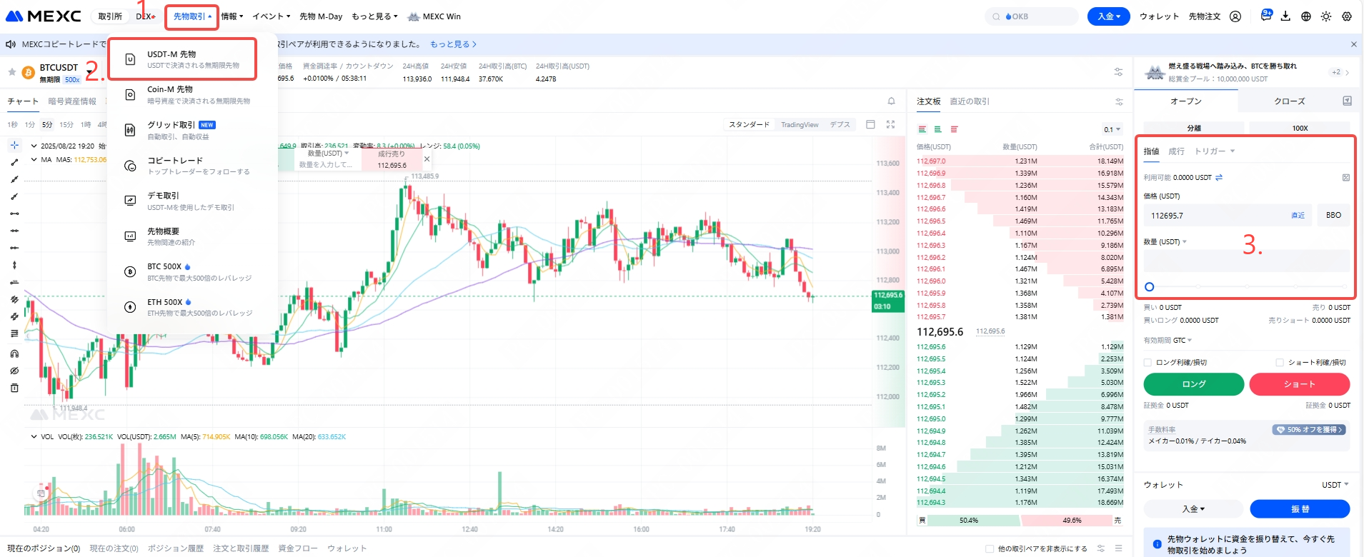1364x557 pixels.
Task: Open the user profile icon in header
Action: (x=1235, y=16)
